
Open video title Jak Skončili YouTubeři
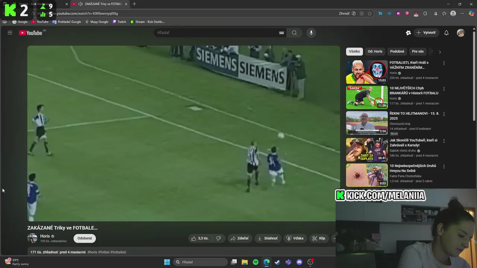coord(413,143)
